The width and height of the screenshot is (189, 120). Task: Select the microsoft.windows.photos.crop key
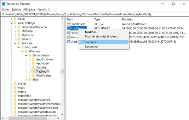37,112
